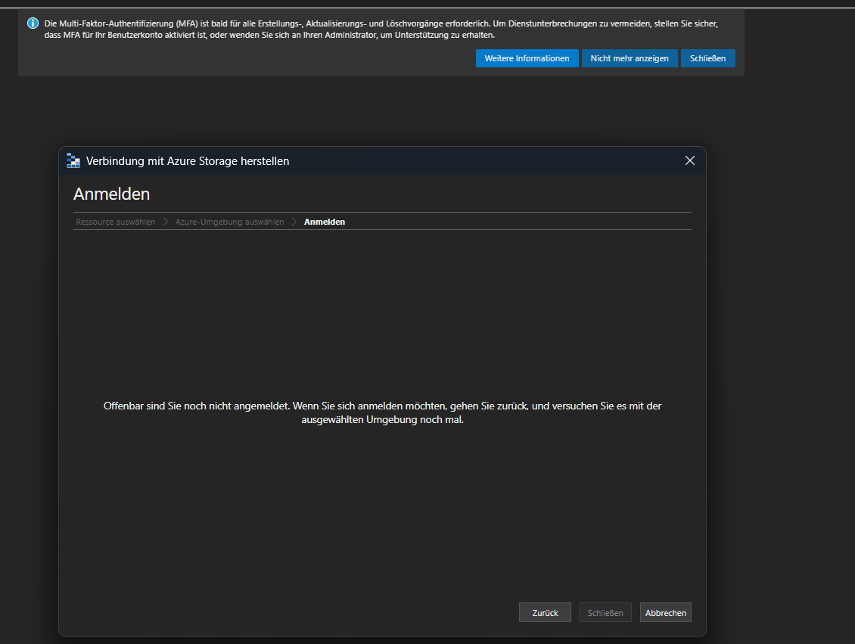
Task: Close the Azure Storage connection dialog with X
Action: [690, 160]
